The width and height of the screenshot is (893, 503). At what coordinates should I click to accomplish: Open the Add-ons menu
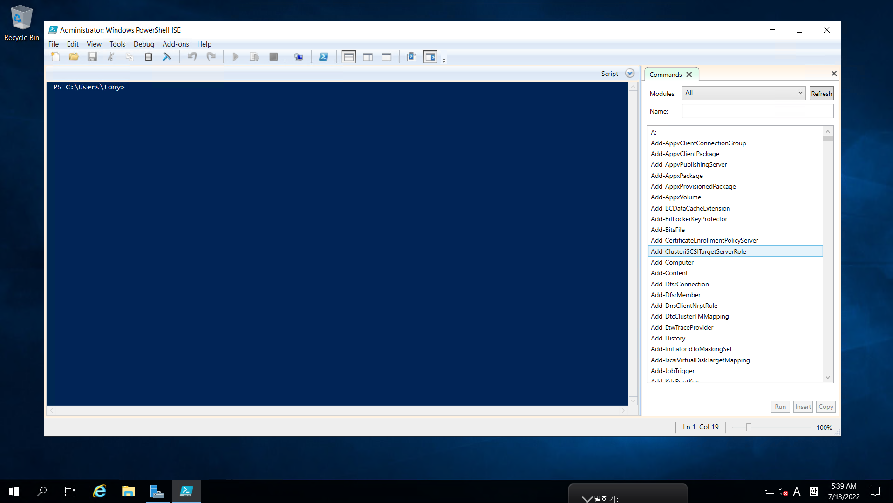(x=176, y=44)
